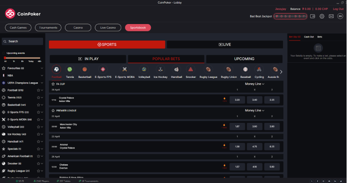Screen dimensions: 347x183
Task: Open stats flame icon for Crystal Palace match
Action: pyautogui.click(x=224, y=99)
